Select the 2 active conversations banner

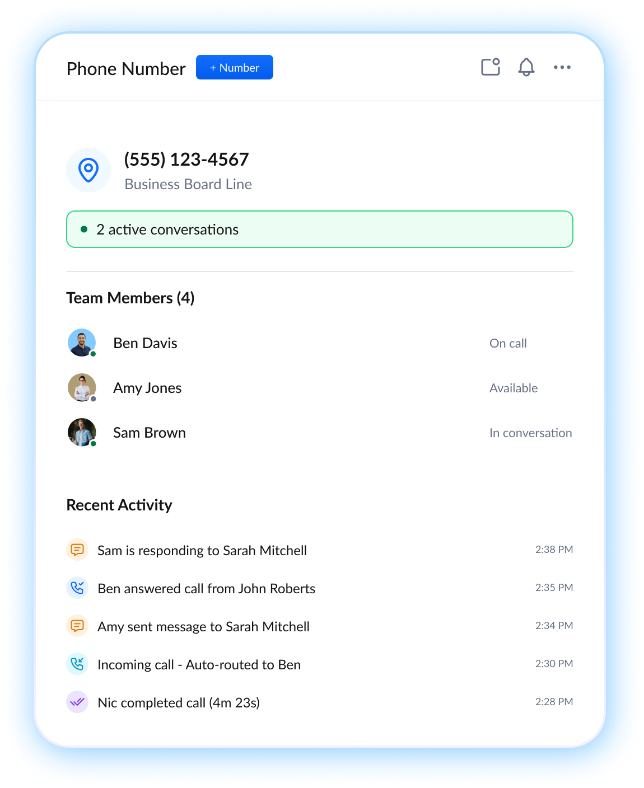tap(319, 229)
